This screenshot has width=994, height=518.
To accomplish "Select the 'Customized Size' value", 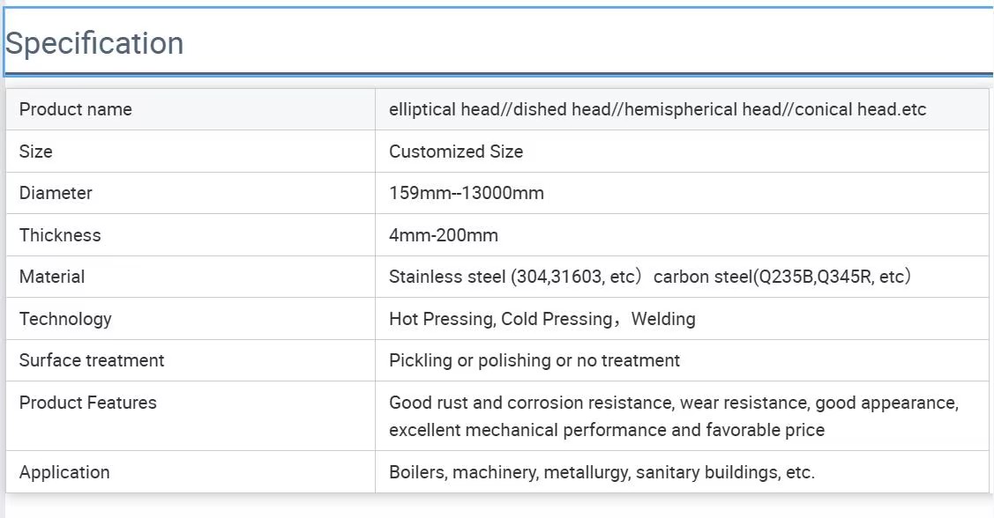I will coord(456,152).
